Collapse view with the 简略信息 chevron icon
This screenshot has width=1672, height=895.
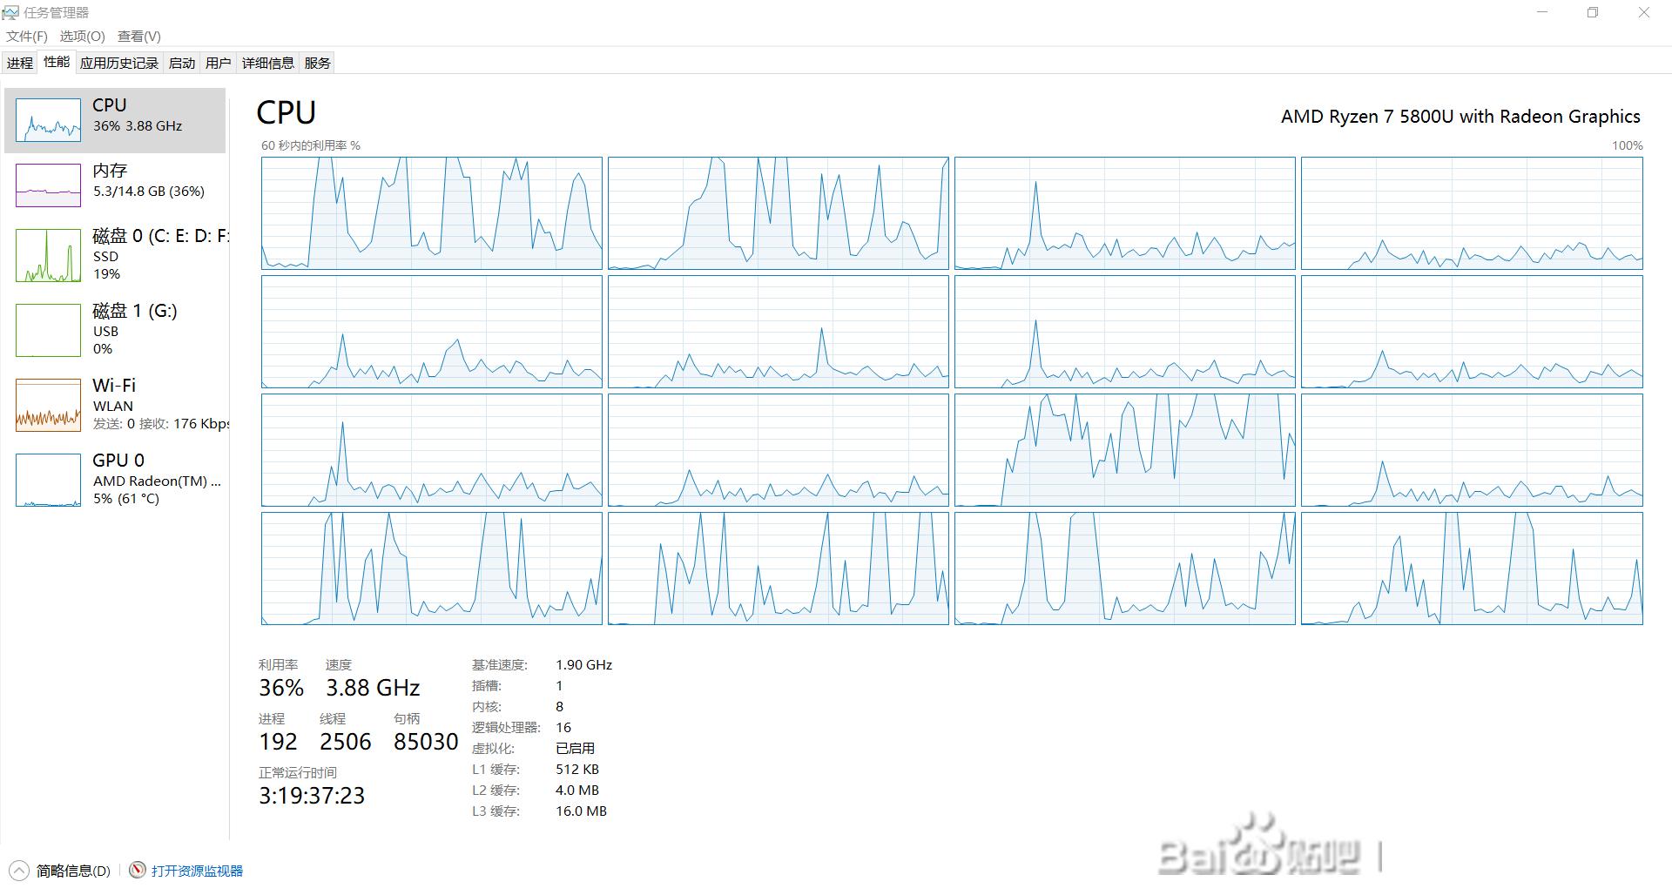click(18, 871)
